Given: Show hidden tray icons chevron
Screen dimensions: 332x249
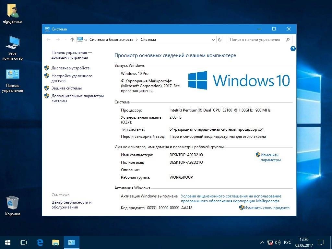Looking at the screenshot, I should click(x=262, y=243).
